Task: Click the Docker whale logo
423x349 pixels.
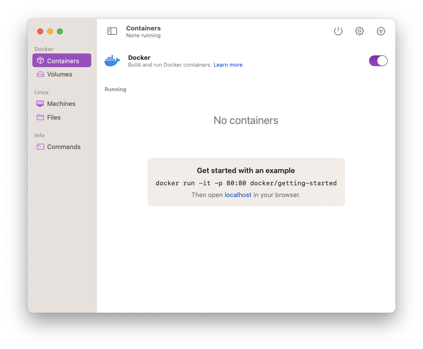Action: click(x=112, y=61)
